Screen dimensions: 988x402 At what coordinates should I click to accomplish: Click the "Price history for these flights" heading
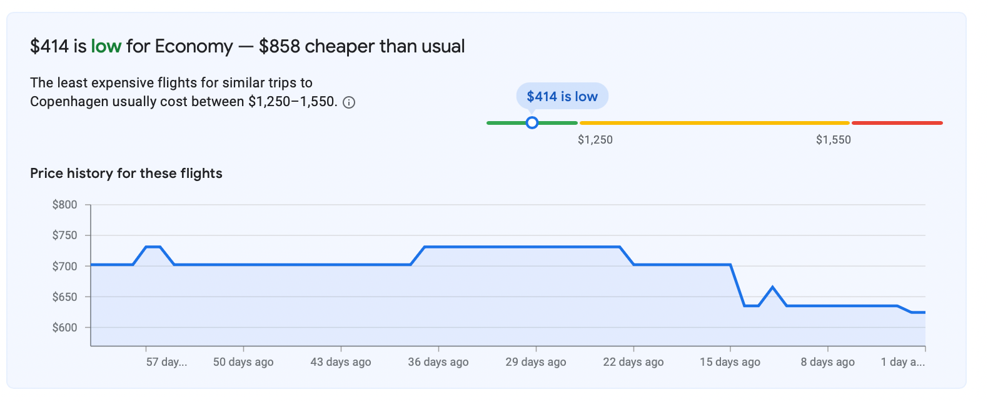pyautogui.click(x=126, y=174)
